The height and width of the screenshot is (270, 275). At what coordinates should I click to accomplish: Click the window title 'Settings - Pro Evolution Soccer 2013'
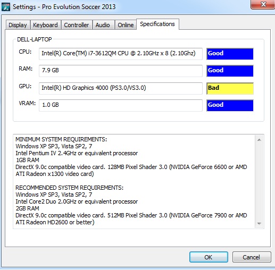click(64, 7)
